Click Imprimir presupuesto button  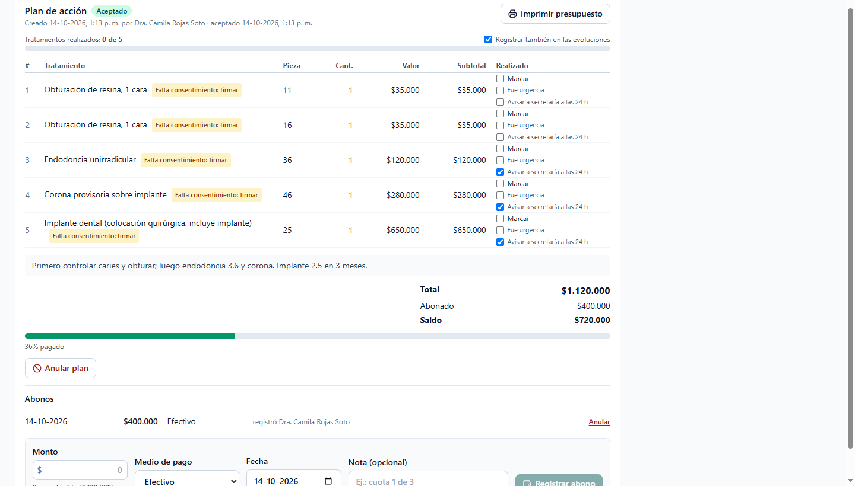pos(555,14)
